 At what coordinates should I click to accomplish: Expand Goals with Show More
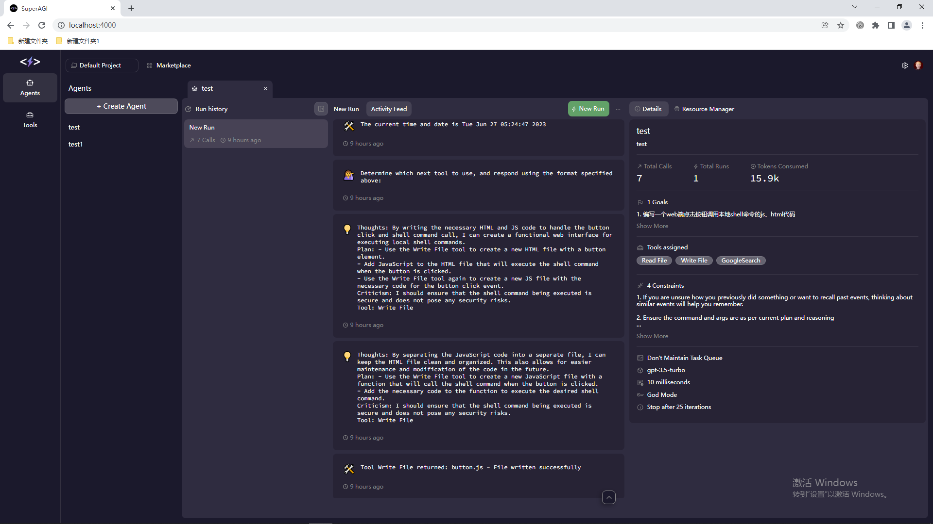point(652,226)
